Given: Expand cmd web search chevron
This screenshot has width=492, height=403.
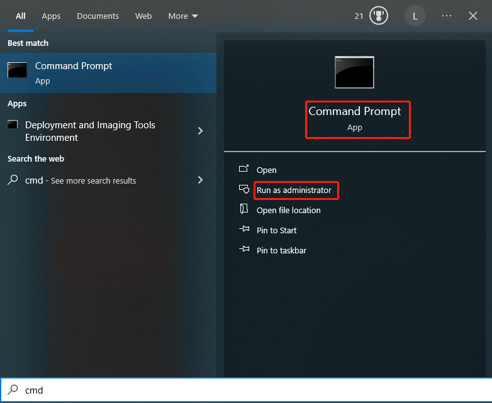Looking at the screenshot, I should (x=200, y=180).
